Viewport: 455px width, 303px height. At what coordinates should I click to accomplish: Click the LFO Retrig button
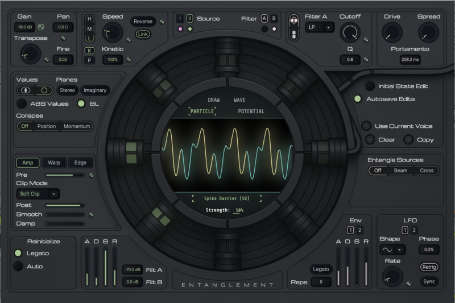click(429, 267)
